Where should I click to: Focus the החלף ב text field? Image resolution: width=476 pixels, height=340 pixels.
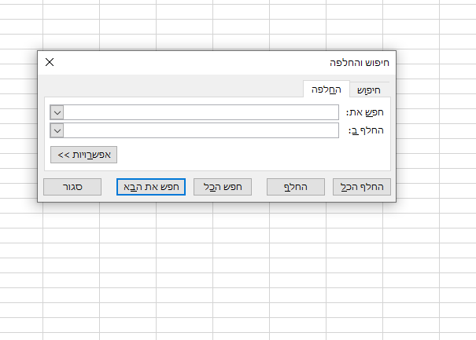(201, 130)
